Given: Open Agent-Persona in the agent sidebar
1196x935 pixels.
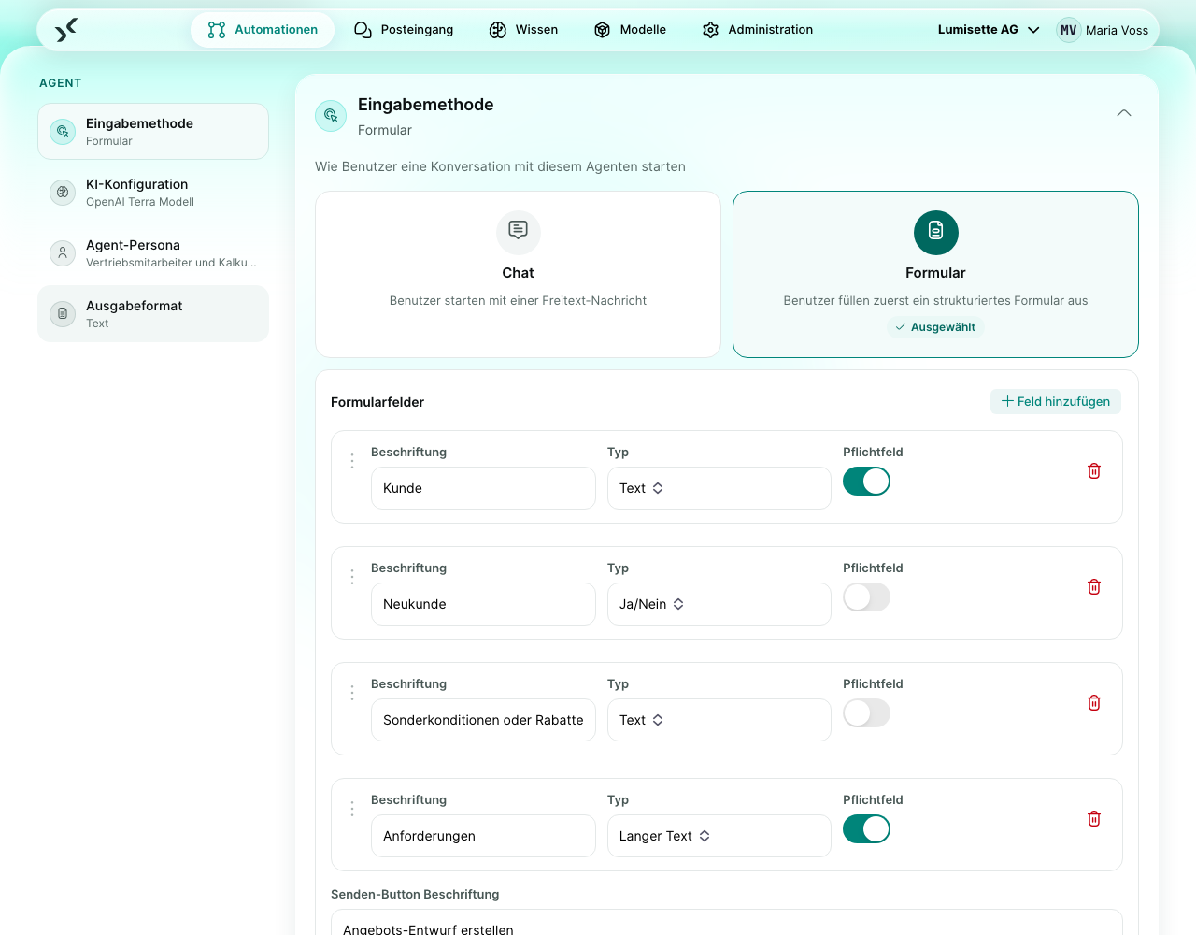Looking at the screenshot, I should click(153, 252).
